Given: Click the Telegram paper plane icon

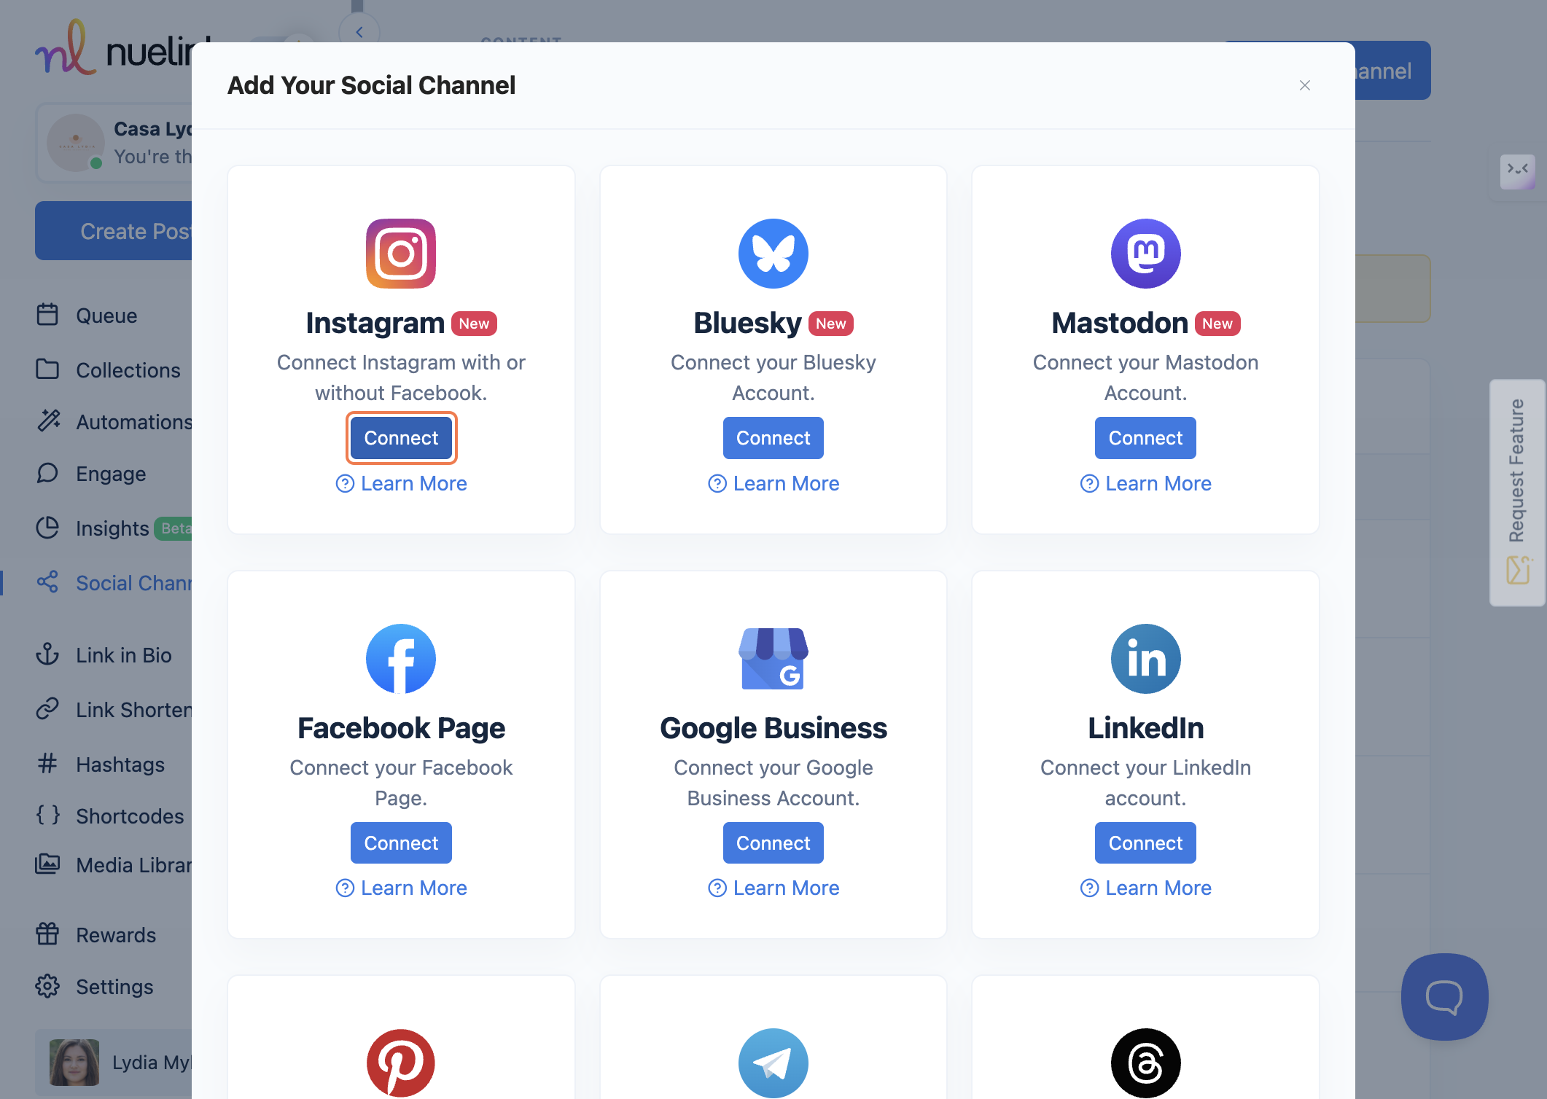Looking at the screenshot, I should pyautogui.click(x=773, y=1063).
